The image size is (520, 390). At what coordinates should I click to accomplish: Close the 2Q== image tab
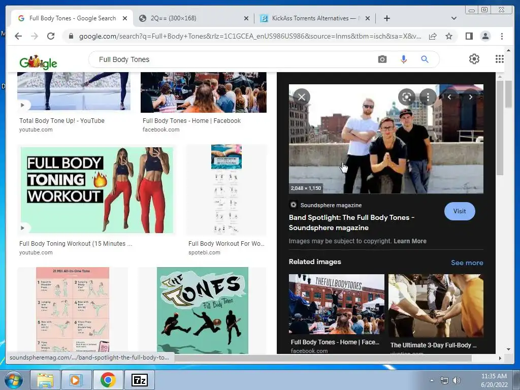246,18
